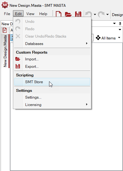Click the Undo arrow in the toolbar

[89, 14]
